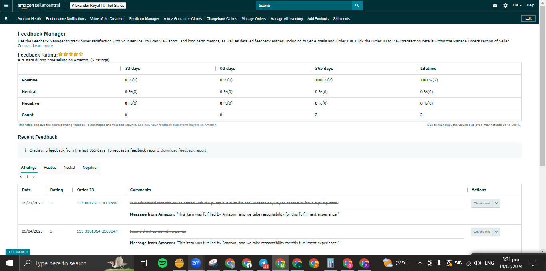
Task: Click the ENG input language indicator
Action: [489, 263]
